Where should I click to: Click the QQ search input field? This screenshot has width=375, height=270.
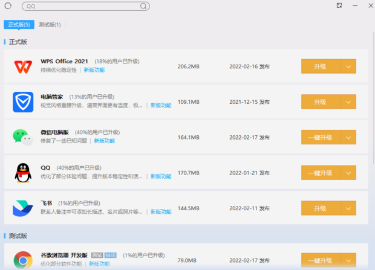[86, 6]
